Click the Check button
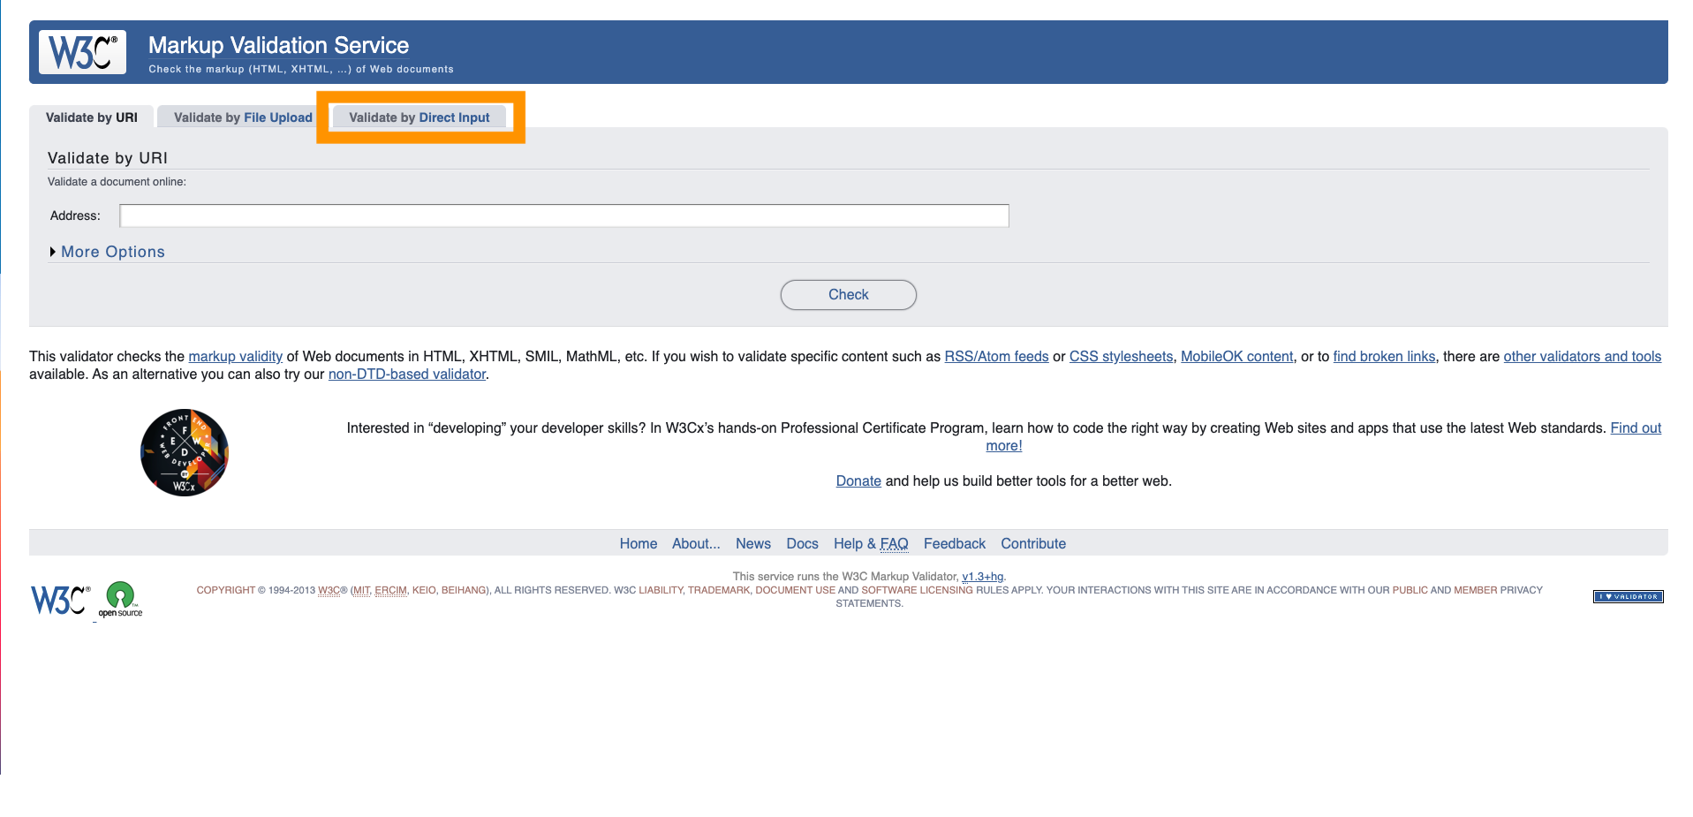This screenshot has width=1693, height=817. tap(848, 295)
